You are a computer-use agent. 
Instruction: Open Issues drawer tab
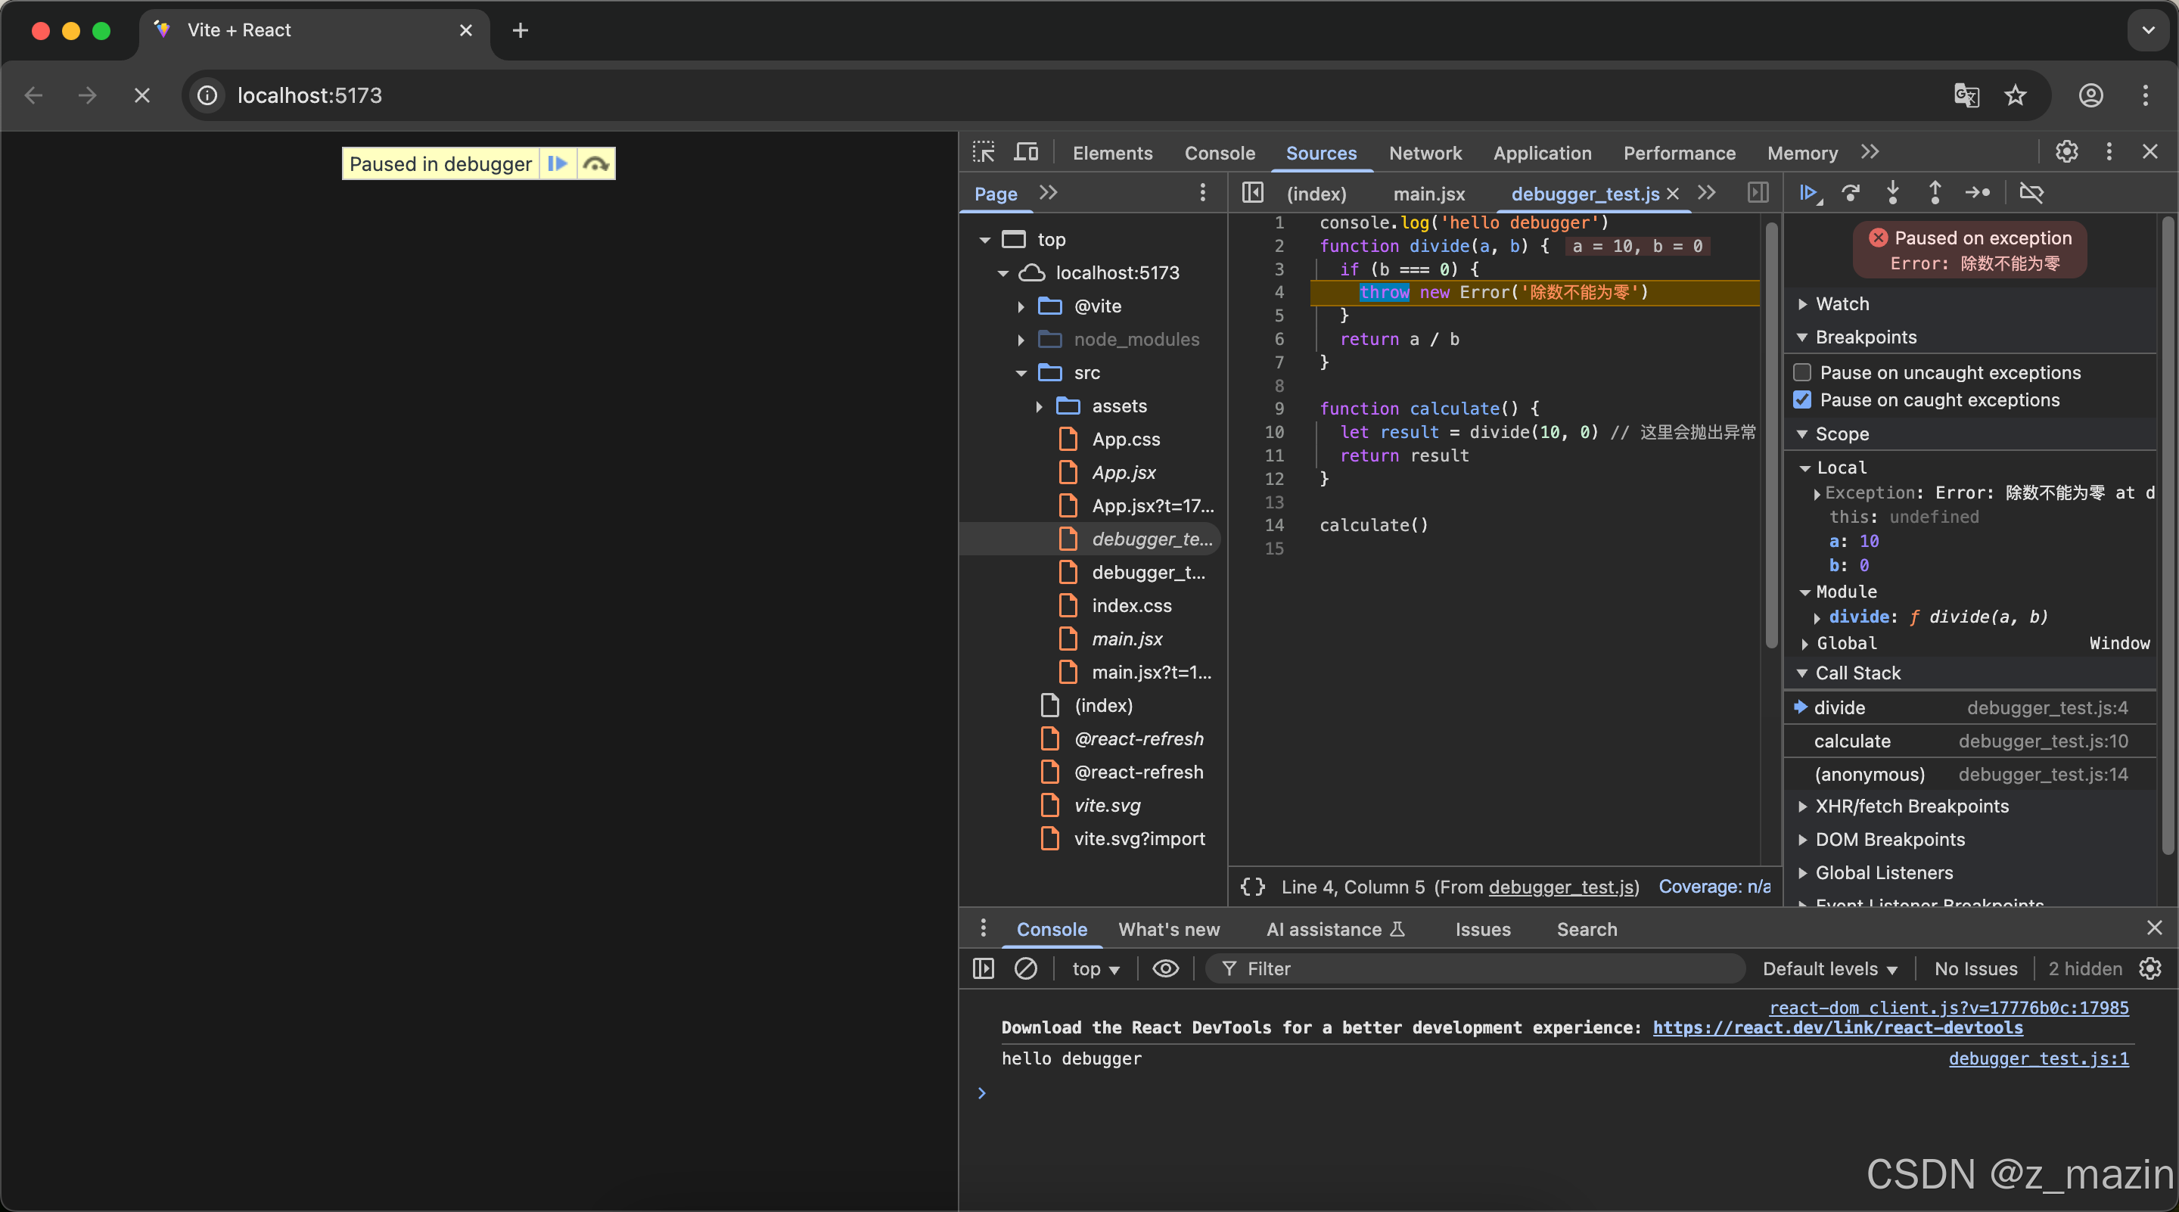point(1483,928)
